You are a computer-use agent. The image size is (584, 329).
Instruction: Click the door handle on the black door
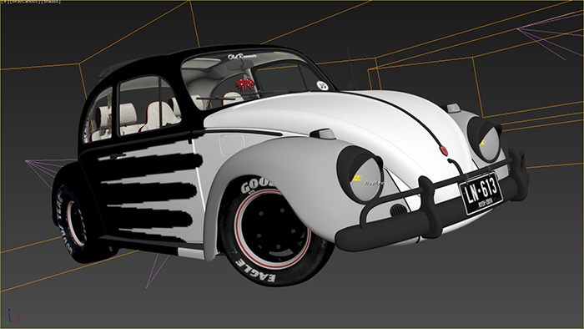click(x=118, y=155)
